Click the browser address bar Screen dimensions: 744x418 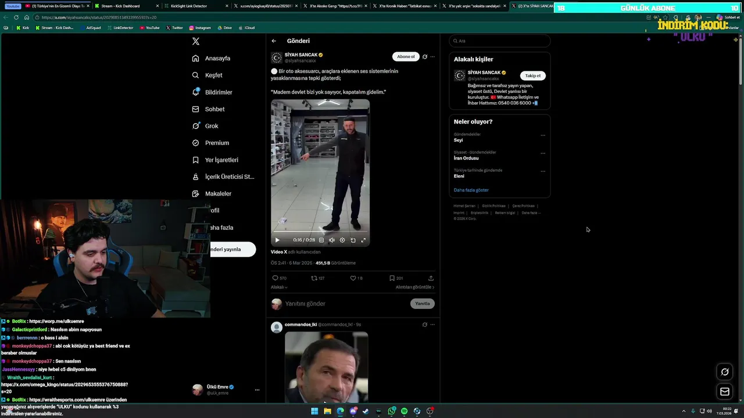[337, 17]
